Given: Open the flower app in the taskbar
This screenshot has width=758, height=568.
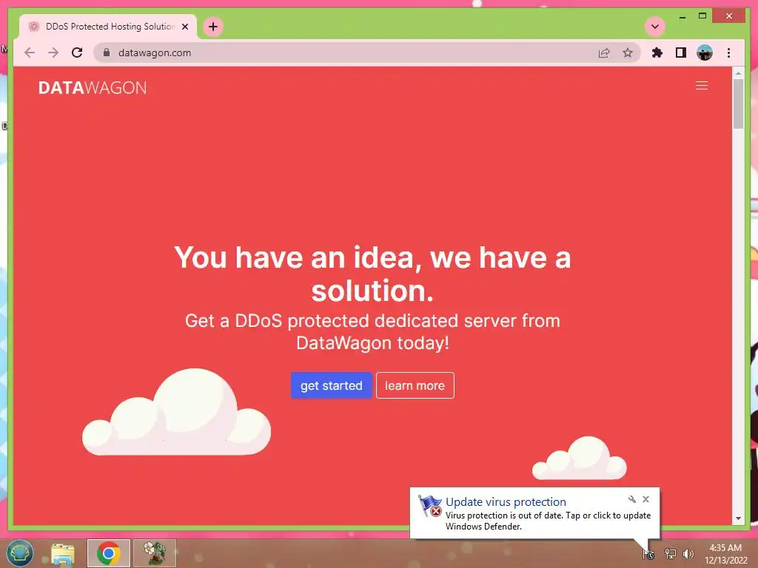Looking at the screenshot, I should click(x=155, y=553).
